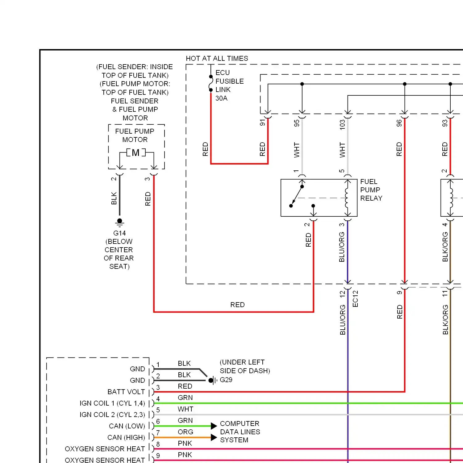Click the green CAN low arrowhead
463x463 pixels.
coord(214,426)
